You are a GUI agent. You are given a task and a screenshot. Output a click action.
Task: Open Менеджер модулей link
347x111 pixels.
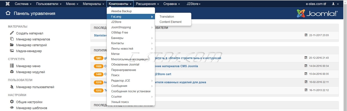tap(30, 72)
